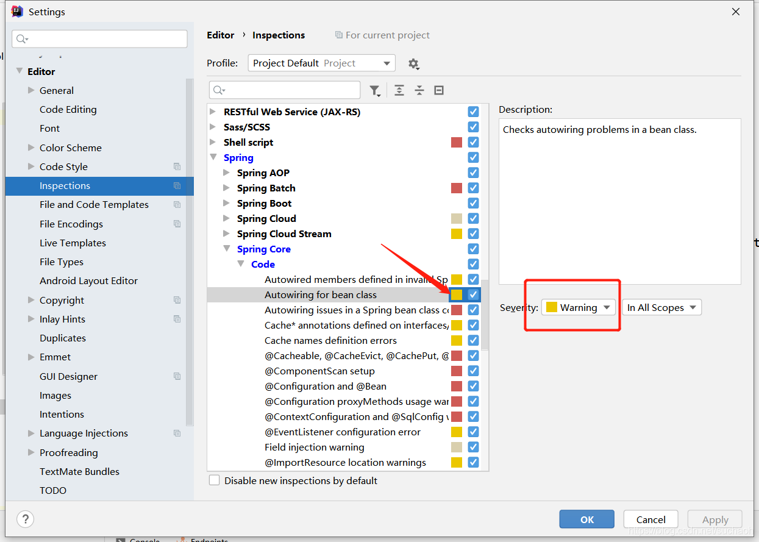Viewport: 759px width, 542px height.
Task: Click the copy icon beside File and Code Templates
Action: pyautogui.click(x=177, y=205)
